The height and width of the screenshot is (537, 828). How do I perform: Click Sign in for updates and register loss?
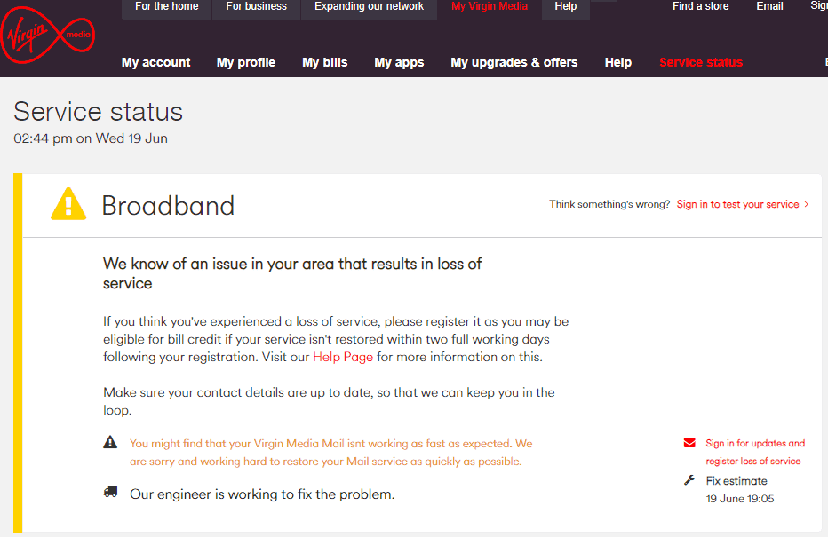(753, 452)
